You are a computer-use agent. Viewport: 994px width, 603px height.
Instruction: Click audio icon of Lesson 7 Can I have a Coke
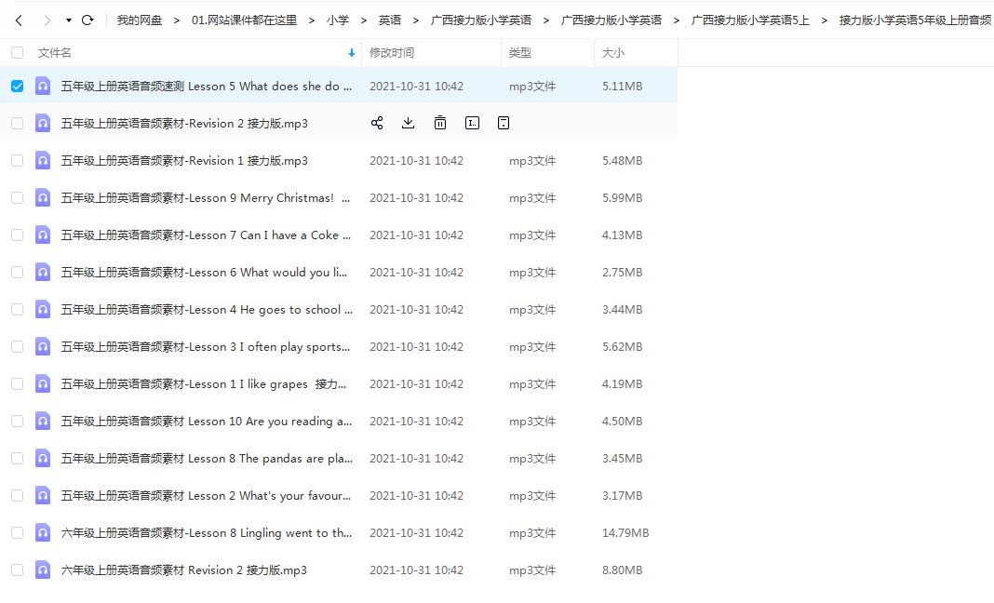[43, 235]
